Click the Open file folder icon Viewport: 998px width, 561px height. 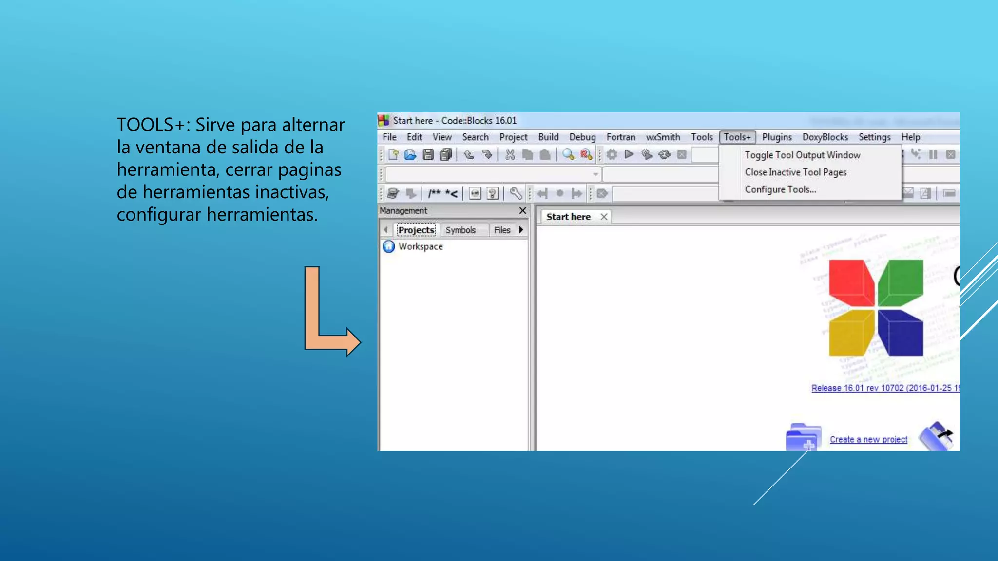410,155
